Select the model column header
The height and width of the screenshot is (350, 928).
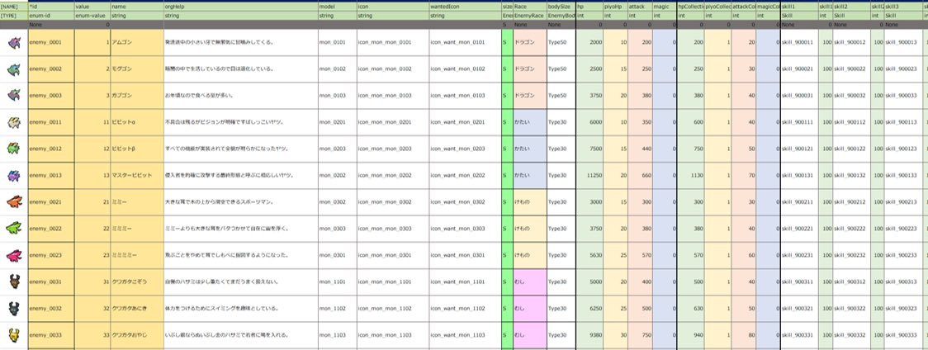pyautogui.click(x=337, y=6)
